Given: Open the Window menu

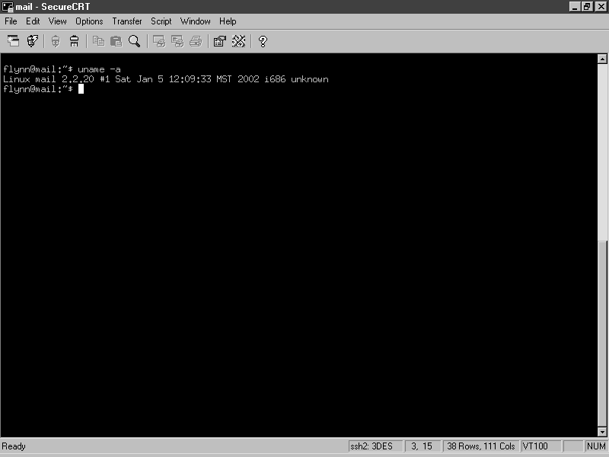Looking at the screenshot, I should [195, 21].
